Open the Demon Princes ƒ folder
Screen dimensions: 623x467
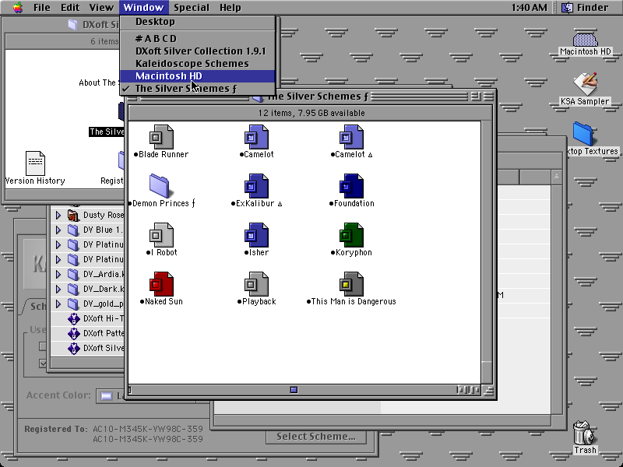tap(160, 186)
